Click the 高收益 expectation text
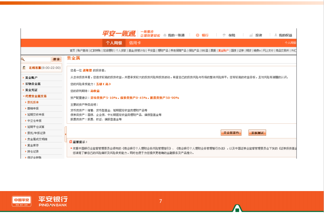Viewport: 324px width, 213px height. click(95, 91)
